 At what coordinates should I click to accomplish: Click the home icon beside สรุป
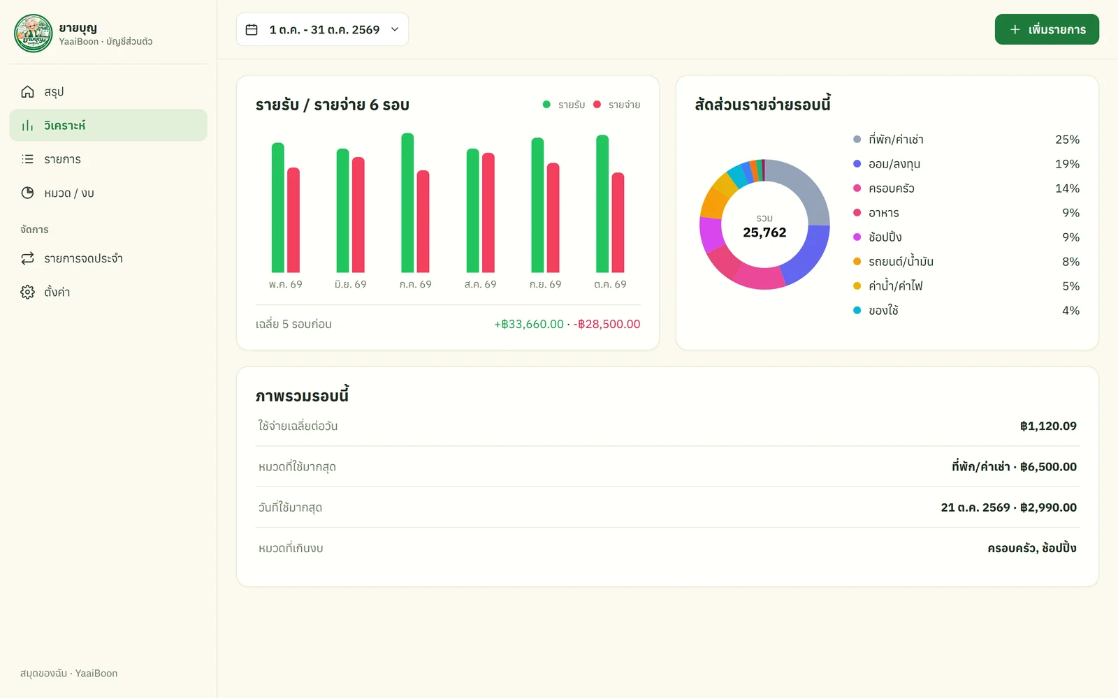[x=27, y=91]
